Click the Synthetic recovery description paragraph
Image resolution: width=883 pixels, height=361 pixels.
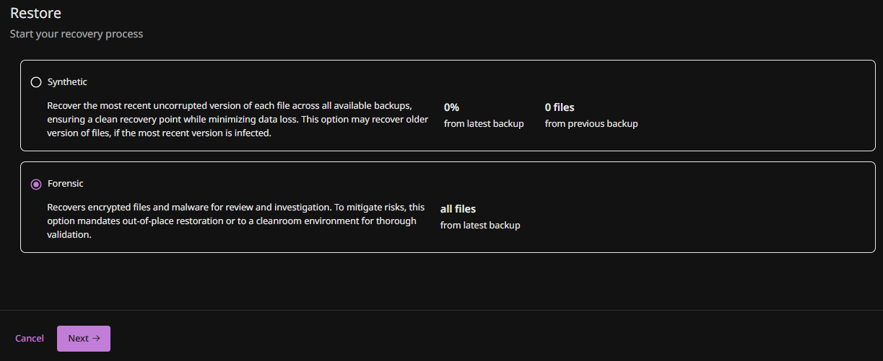[x=238, y=120]
